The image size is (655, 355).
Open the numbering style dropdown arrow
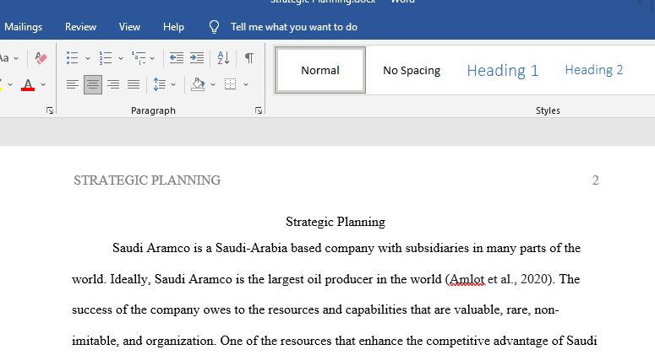click(x=121, y=58)
